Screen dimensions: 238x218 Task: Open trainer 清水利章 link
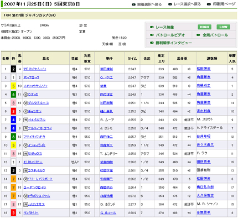tap(204, 111)
